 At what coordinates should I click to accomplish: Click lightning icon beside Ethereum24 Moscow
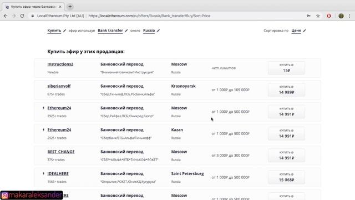pyautogui.click(x=43, y=108)
